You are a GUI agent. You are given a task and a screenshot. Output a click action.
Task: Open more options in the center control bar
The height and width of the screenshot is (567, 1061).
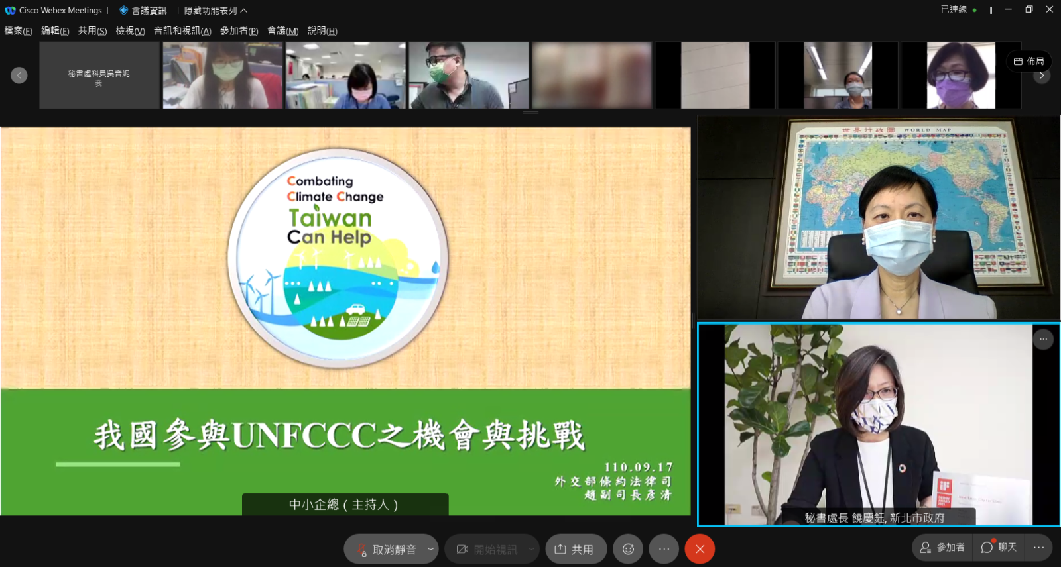[664, 549]
